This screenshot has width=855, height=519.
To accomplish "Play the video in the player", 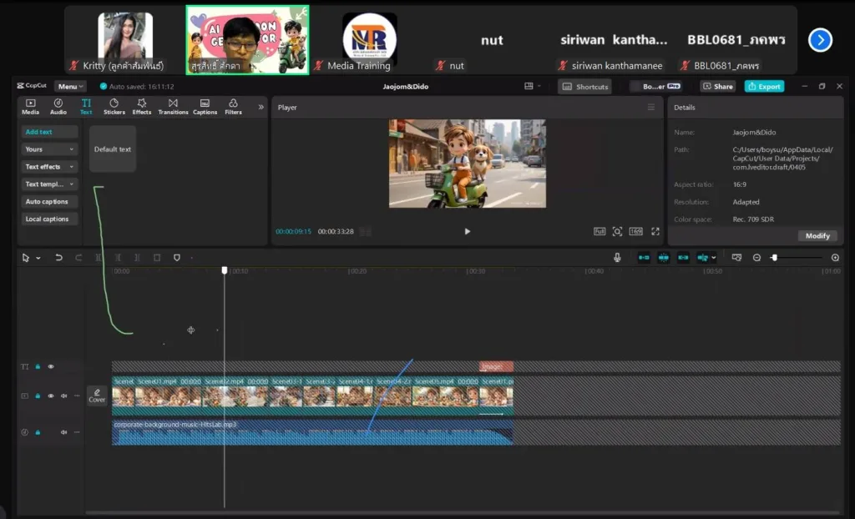I will 467,231.
